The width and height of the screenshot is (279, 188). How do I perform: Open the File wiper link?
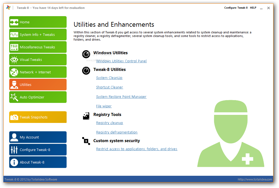[x=104, y=106]
